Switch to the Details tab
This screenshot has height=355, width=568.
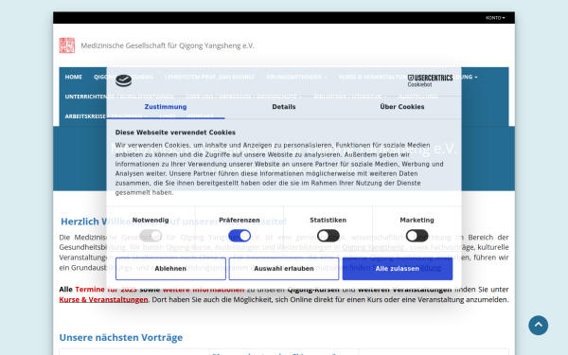pyautogui.click(x=284, y=107)
